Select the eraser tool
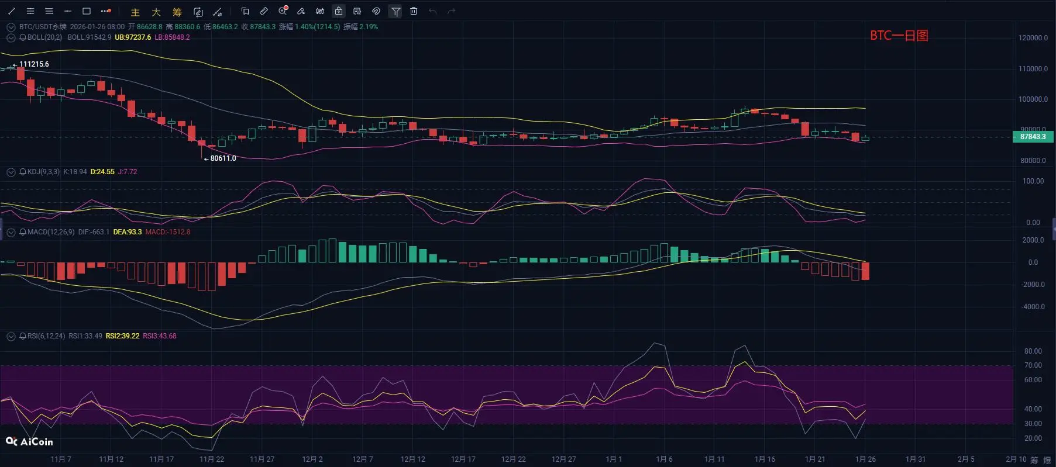The image size is (1056, 467). 301,11
